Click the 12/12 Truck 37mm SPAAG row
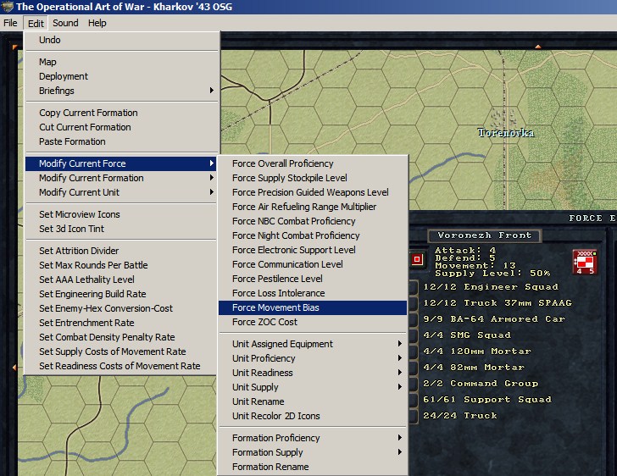 pyautogui.click(x=497, y=303)
